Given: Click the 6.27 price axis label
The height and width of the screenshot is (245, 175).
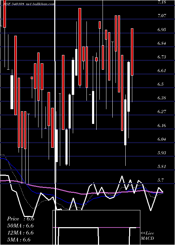Looking at the screenshot, I should 162,112.
